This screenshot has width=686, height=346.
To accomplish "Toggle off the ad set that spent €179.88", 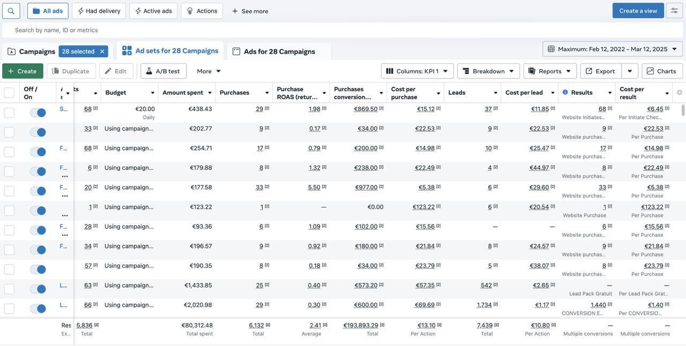I will [38, 171].
